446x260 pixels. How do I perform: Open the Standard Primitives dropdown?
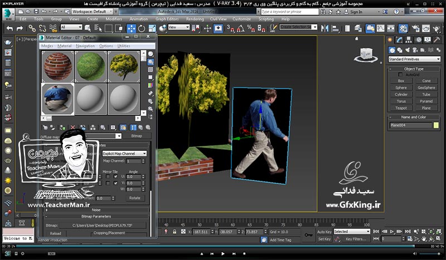tap(414, 59)
